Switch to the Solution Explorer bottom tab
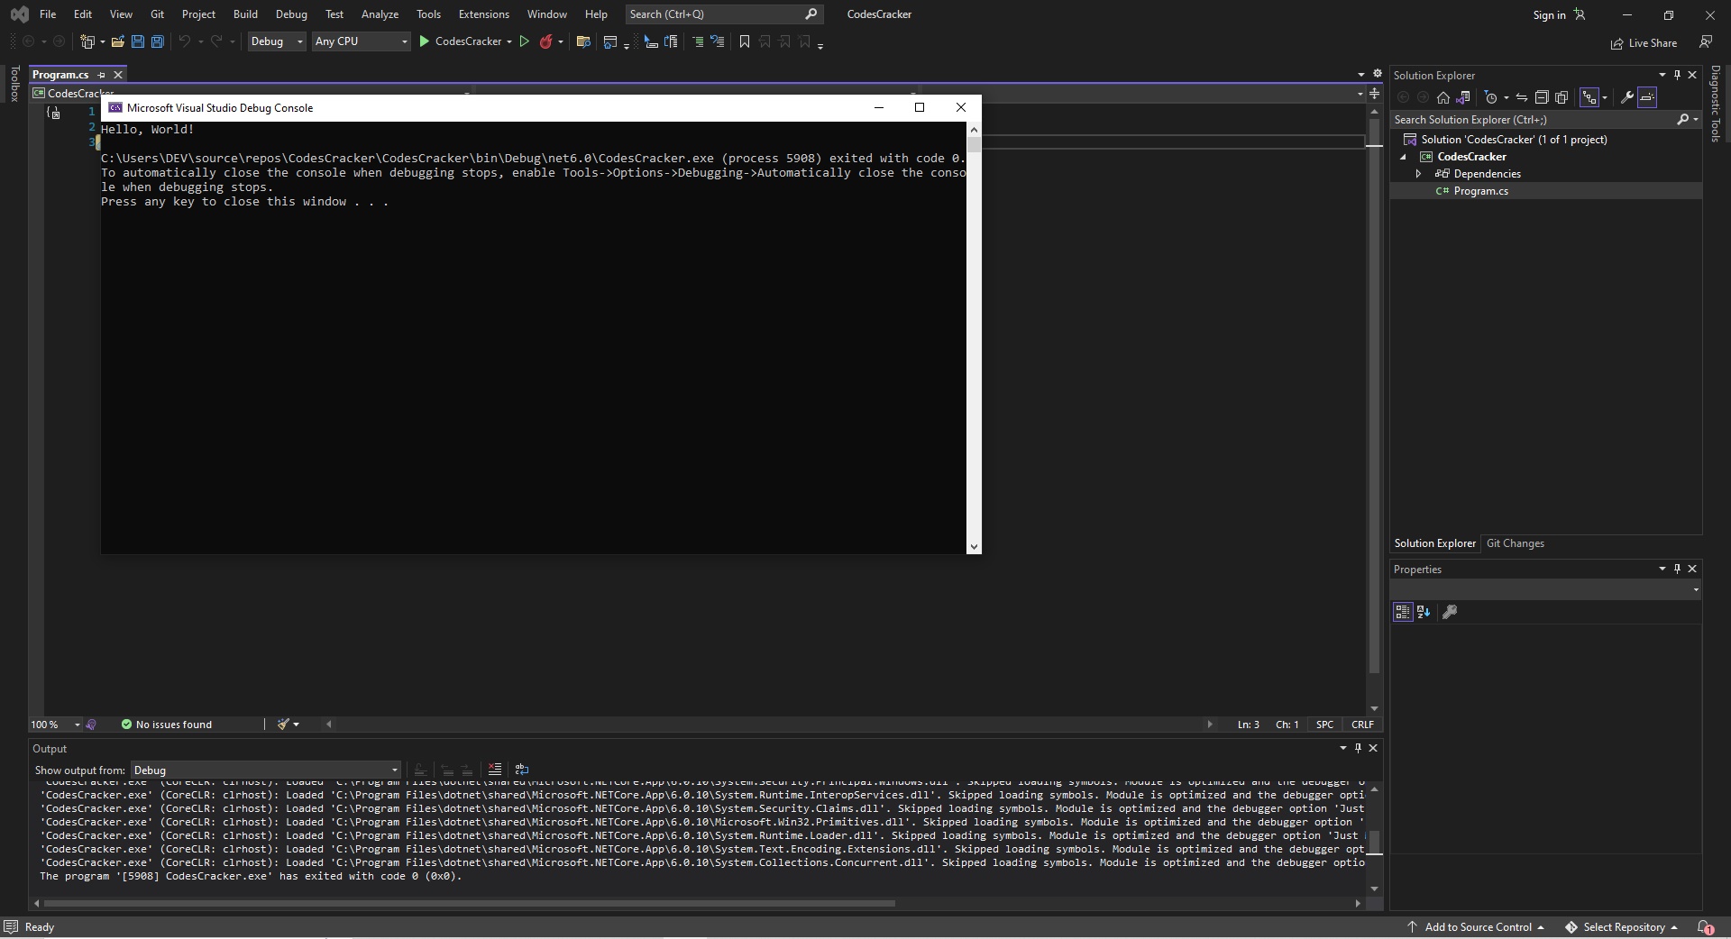 click(1434, 543)
